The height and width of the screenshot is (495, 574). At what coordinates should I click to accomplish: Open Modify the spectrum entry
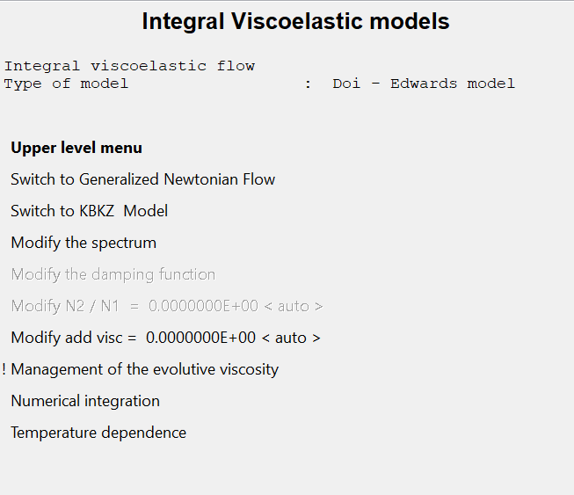[84, 243]
